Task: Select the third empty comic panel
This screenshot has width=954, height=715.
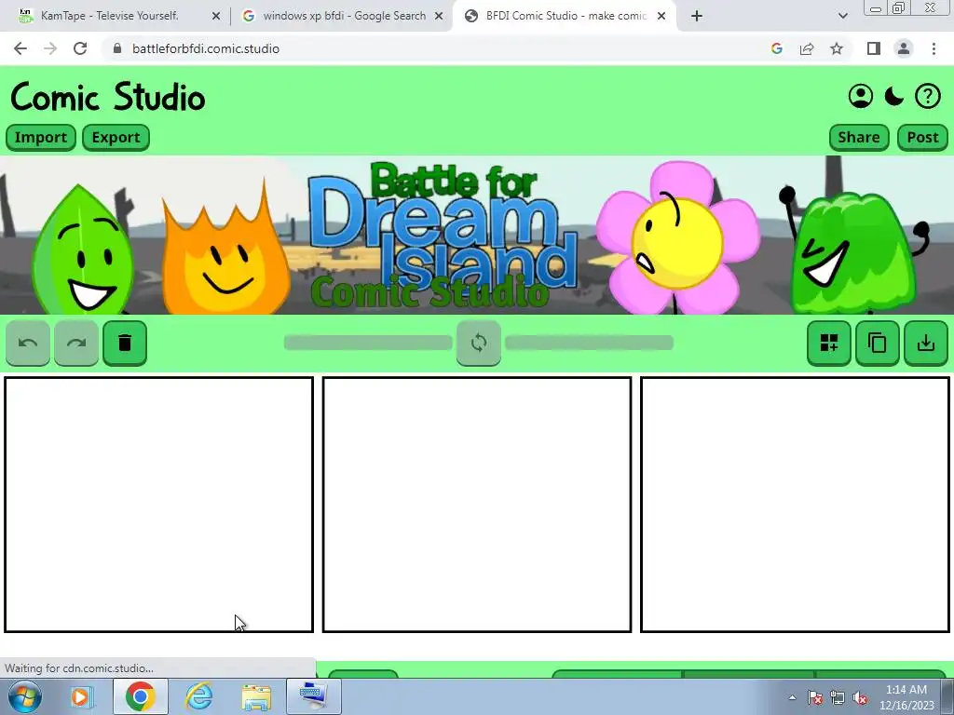Action: coord(796,505)
